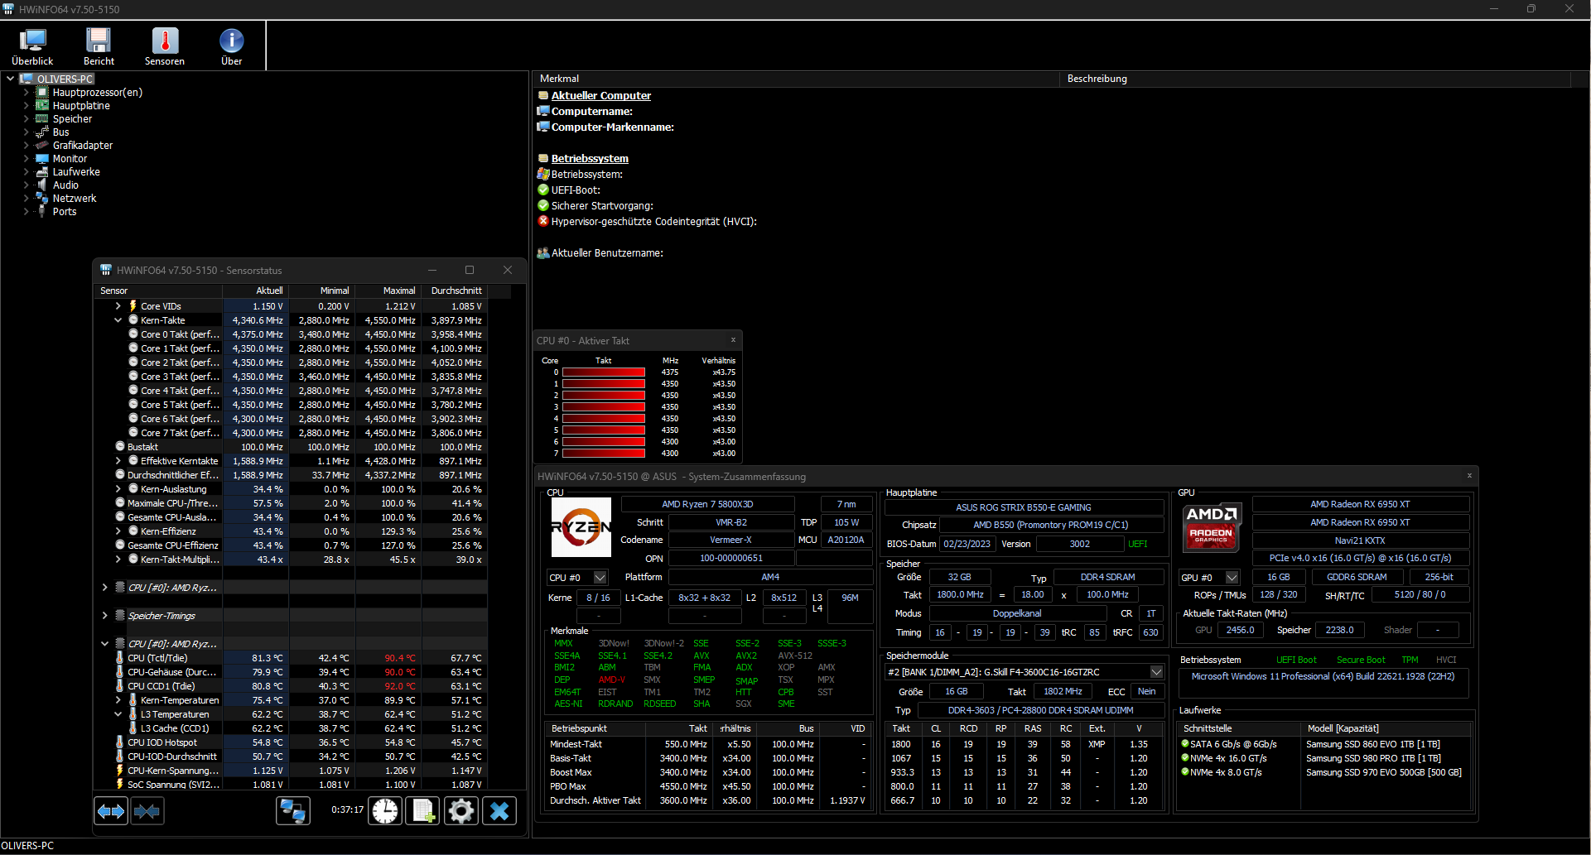
Task: Close the System-Zusammenfassung window
Action: click(1469, 476)
